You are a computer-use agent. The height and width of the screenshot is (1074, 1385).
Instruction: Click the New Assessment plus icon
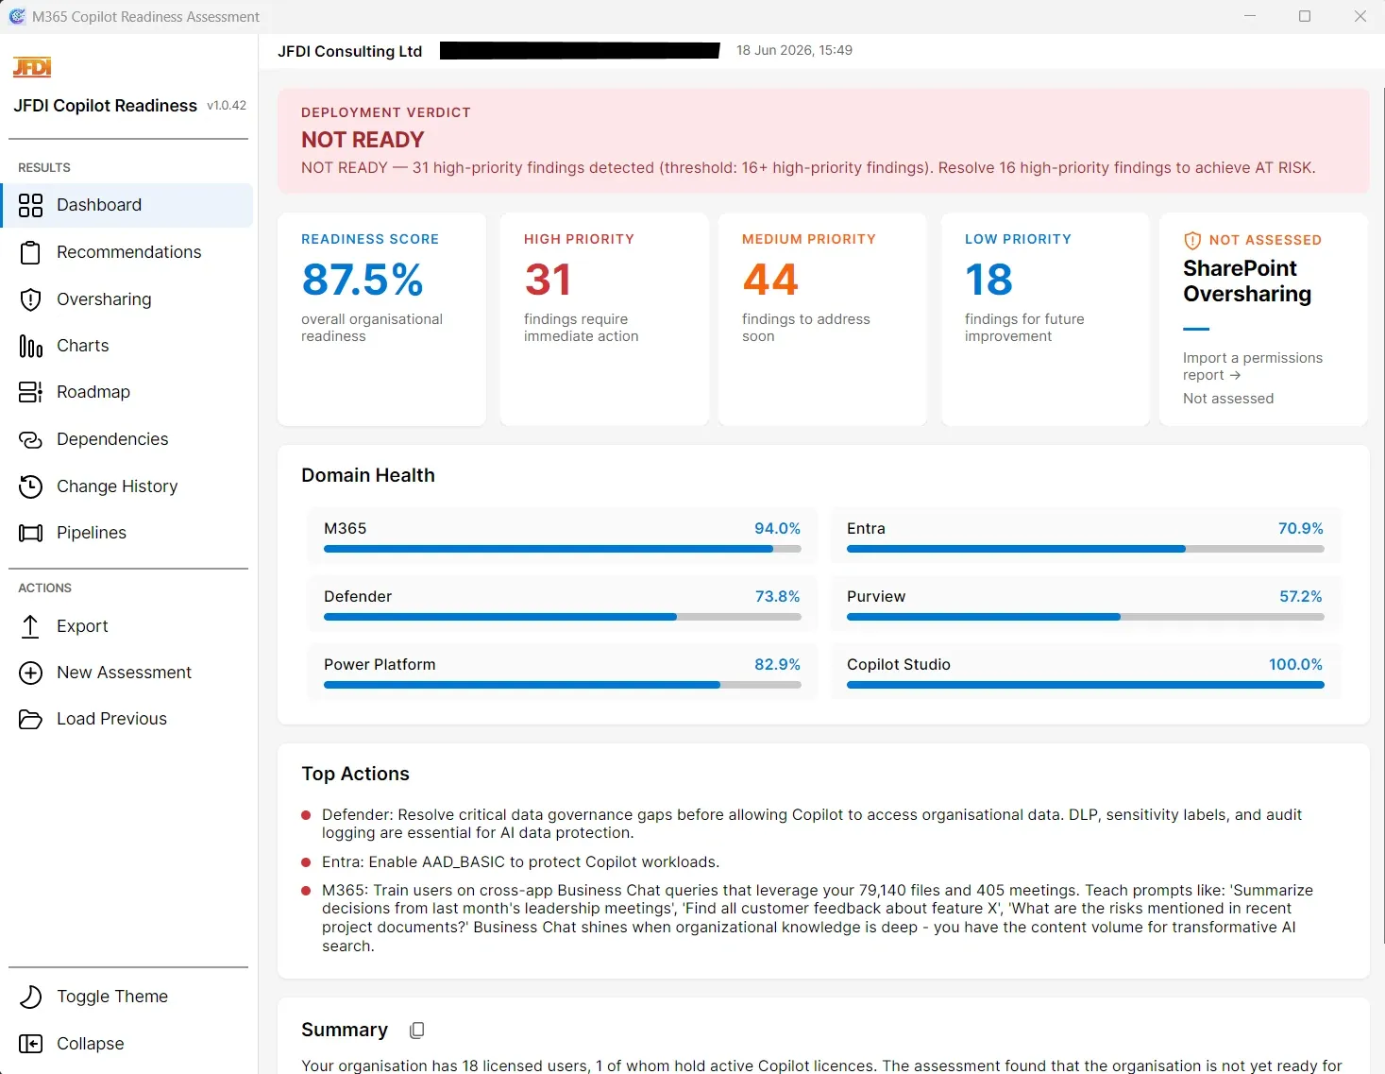(31, 673)
